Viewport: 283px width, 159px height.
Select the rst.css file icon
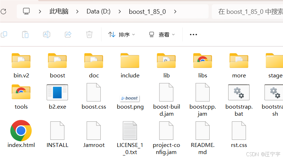click(x=239, y=131)
